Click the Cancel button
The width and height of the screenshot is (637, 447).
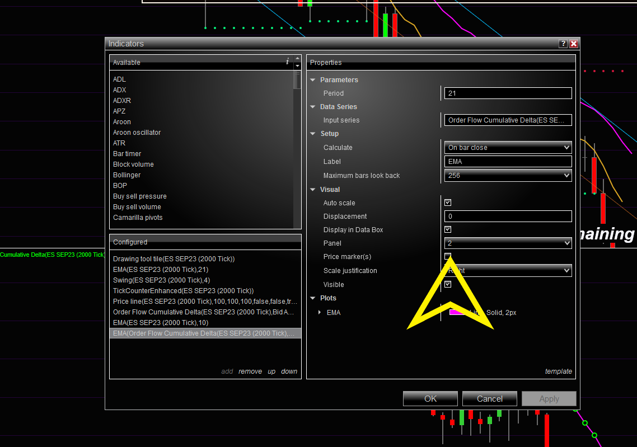(x=490, y=399)
